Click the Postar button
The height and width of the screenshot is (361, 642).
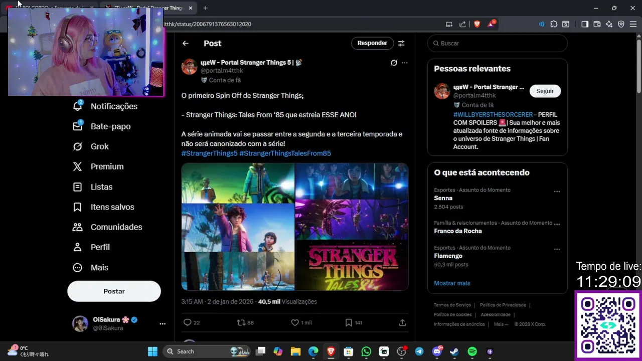(114, 291)
